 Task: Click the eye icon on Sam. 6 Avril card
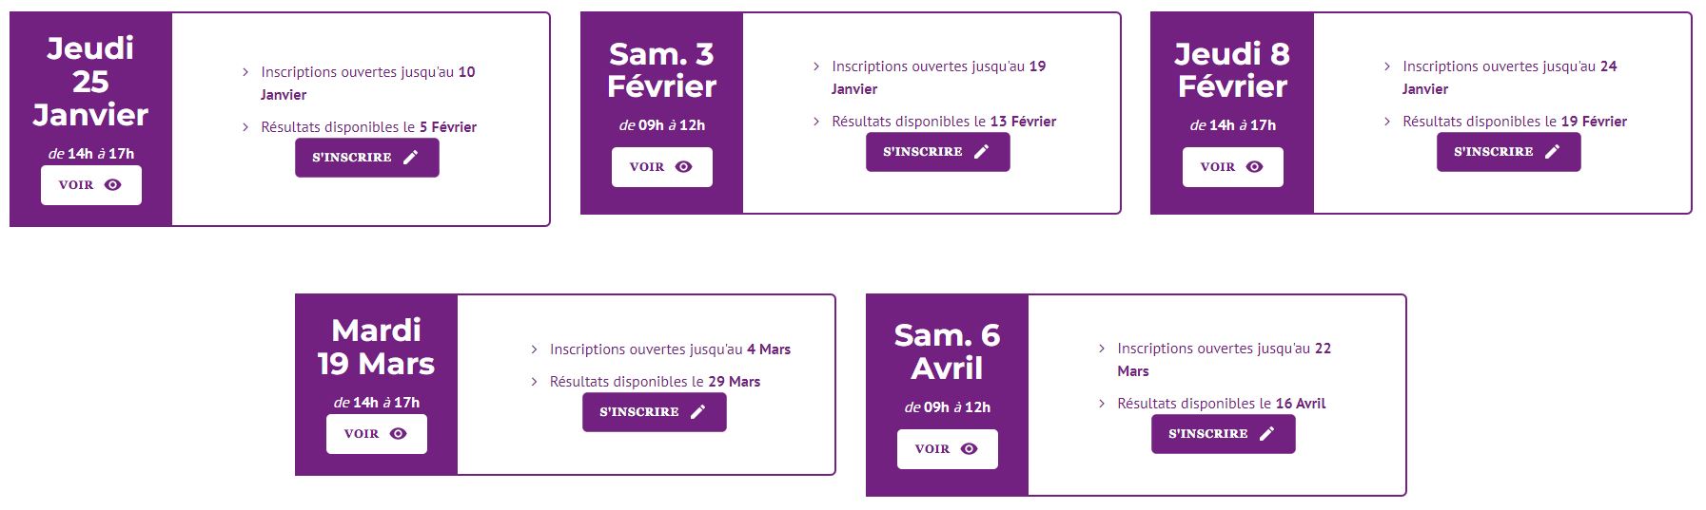click(970, 449)
